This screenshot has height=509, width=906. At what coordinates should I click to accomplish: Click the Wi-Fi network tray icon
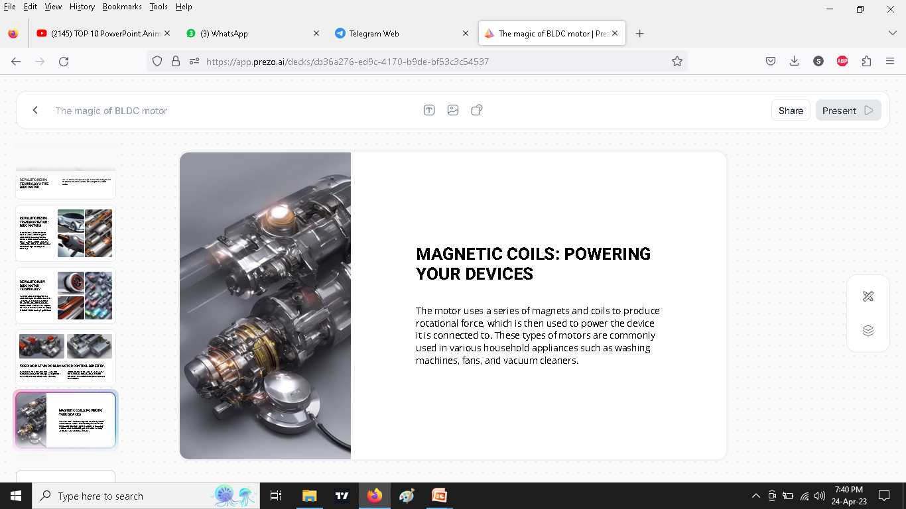(805, 496)
